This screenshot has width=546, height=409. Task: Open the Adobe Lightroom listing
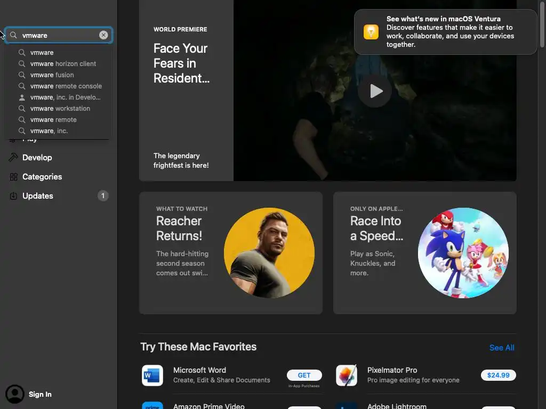pyautogui.click(x=397, y=406)
